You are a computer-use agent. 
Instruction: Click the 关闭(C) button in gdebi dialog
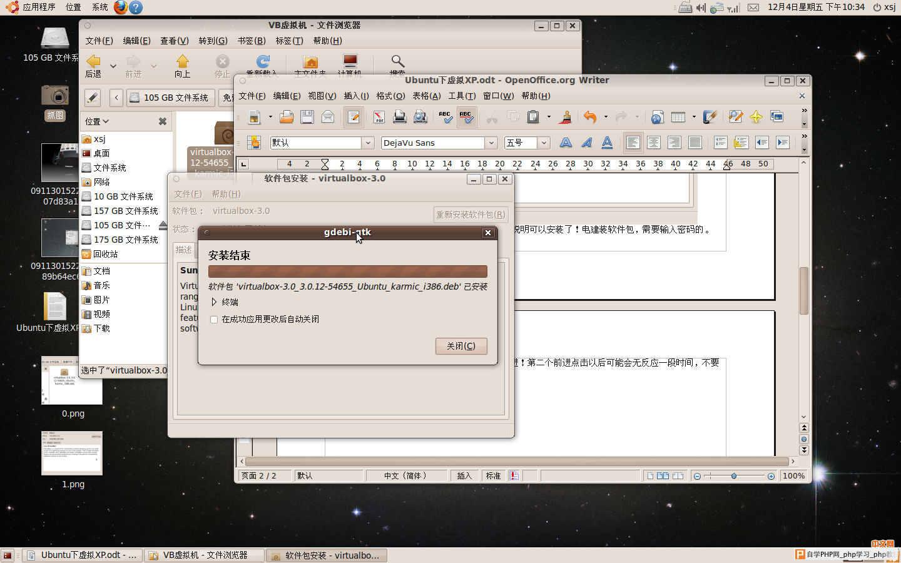coord(461,346)
